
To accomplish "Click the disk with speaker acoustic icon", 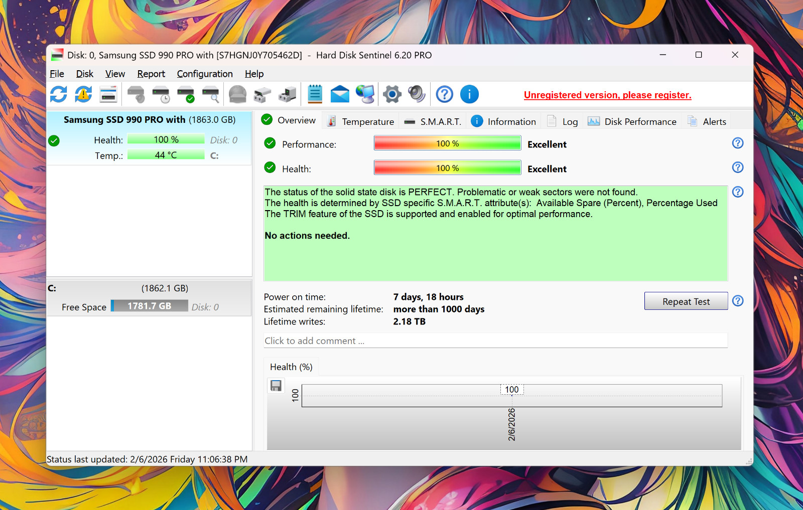I will [x=136, y=94].
